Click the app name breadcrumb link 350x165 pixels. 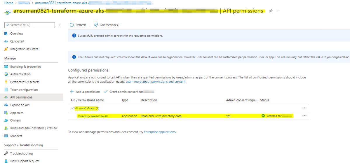(94, 3)
